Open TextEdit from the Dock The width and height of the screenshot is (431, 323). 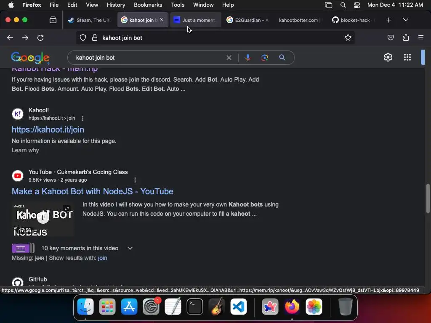pyautogui.click(x=173, y=307)
